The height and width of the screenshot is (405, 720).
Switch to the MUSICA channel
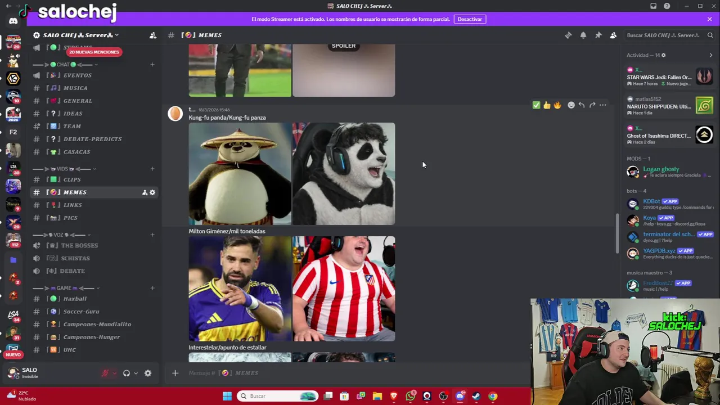pos(93,88)
